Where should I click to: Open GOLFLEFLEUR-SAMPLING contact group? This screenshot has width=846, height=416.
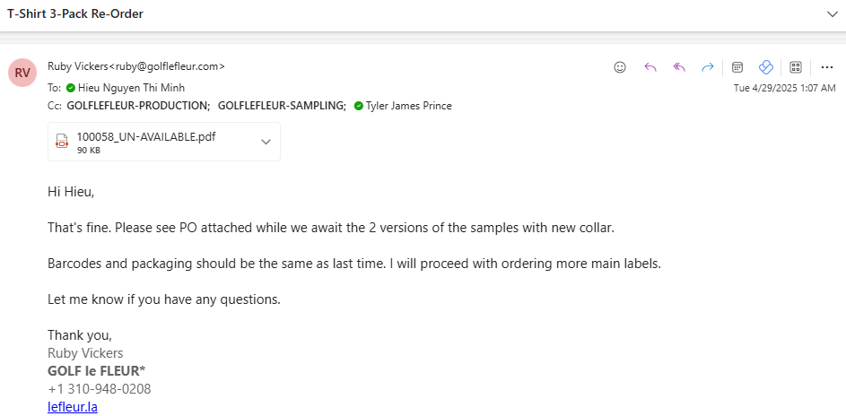coord(281,106)
